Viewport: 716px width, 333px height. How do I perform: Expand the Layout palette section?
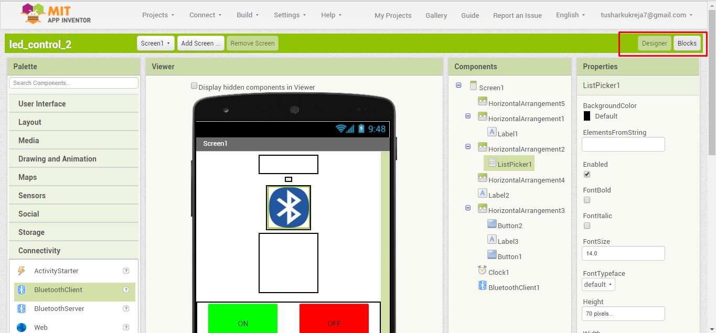tap(74, 122)
